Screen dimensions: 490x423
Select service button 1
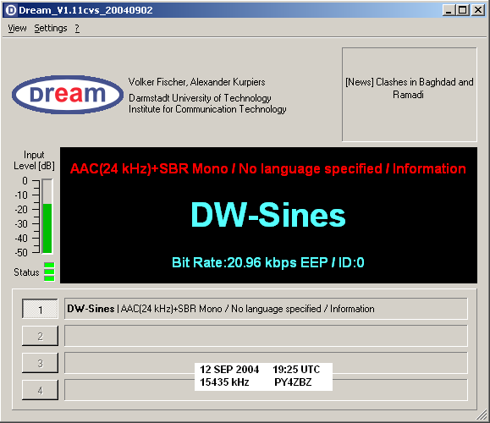(x=40, y=309)
